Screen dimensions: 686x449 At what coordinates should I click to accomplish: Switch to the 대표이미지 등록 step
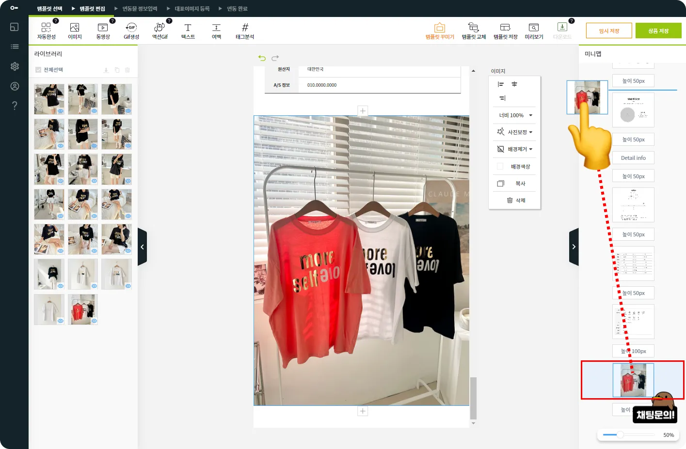pos(192,9)
